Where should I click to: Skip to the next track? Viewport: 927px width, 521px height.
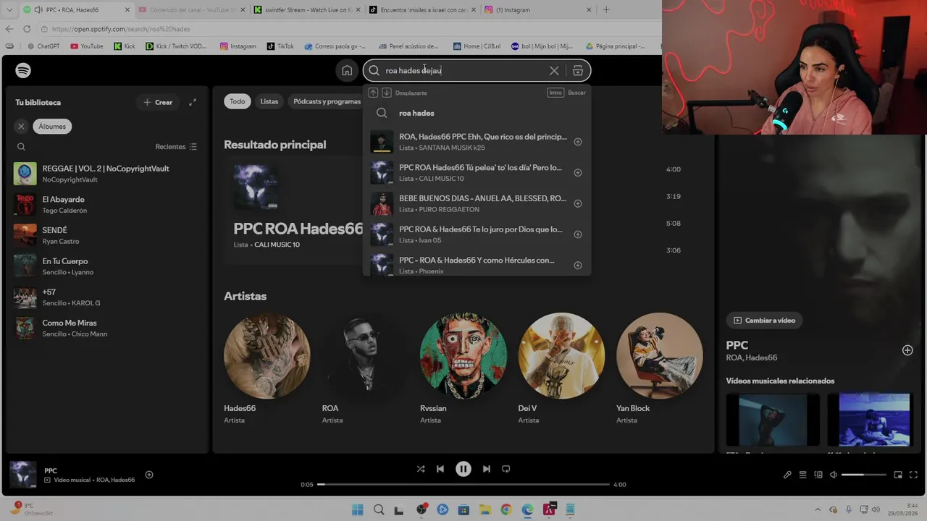pos(487,469)
